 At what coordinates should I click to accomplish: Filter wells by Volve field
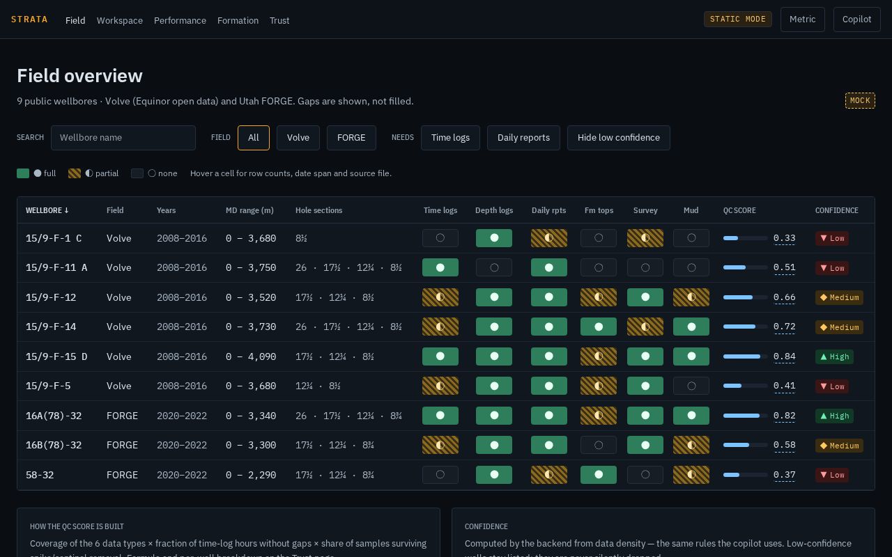point(298,138)
